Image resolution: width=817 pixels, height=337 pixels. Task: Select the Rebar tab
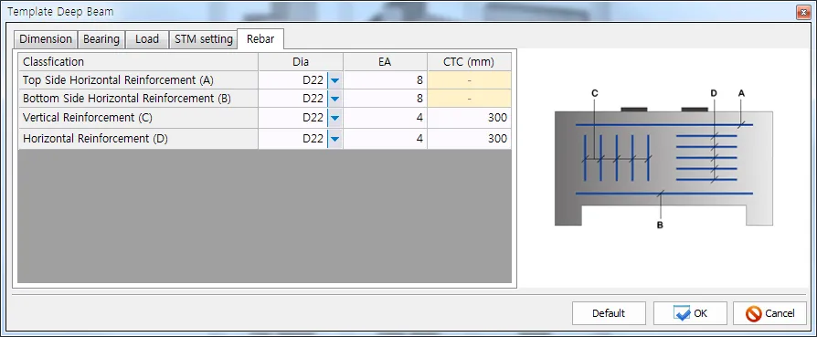click(x=260, y=39)
